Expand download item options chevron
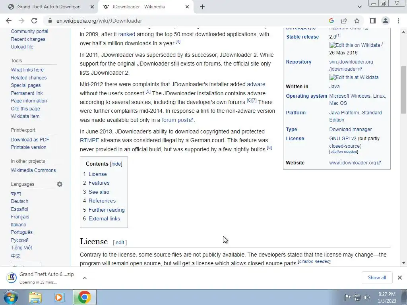The image size is (407, 305). (x=84, y=278)
